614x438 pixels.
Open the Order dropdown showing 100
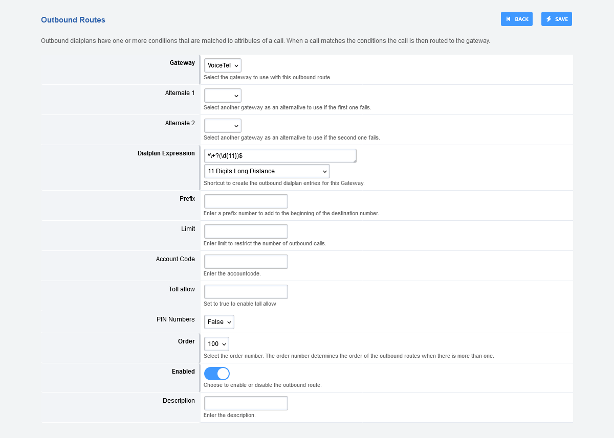pos(216,344)
